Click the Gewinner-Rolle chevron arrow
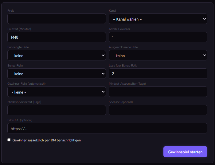 click(103, 92)
